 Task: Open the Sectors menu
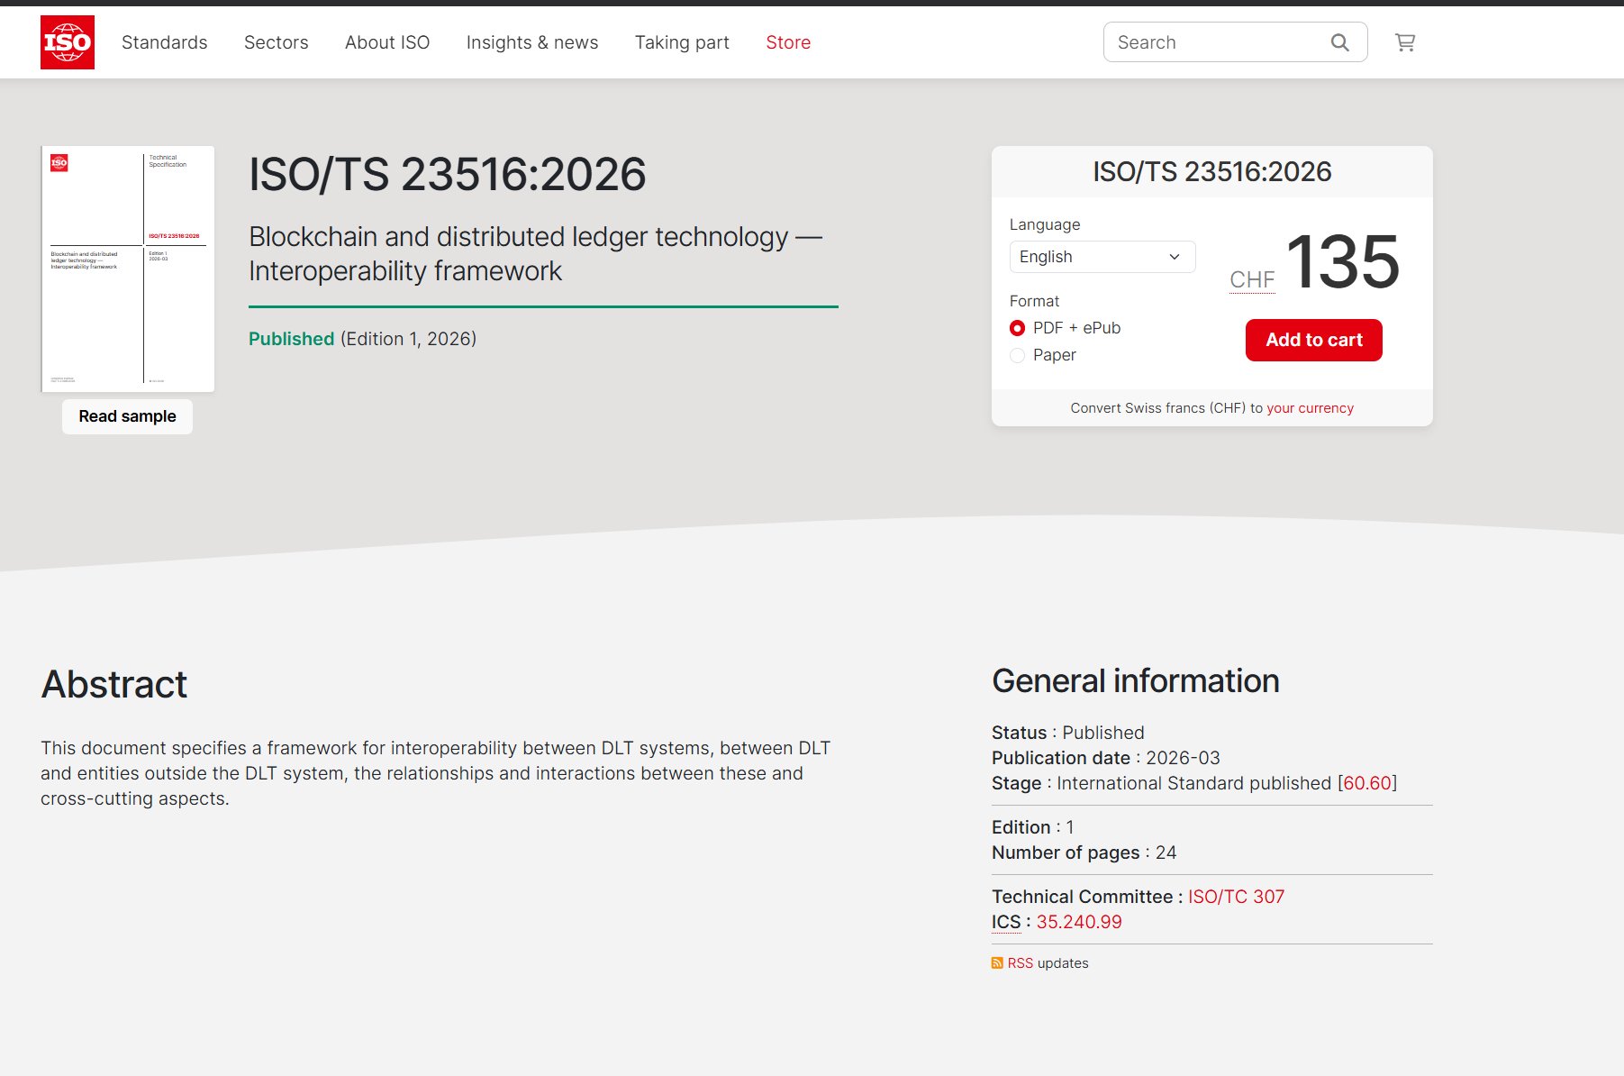click(x=277, y=42)
